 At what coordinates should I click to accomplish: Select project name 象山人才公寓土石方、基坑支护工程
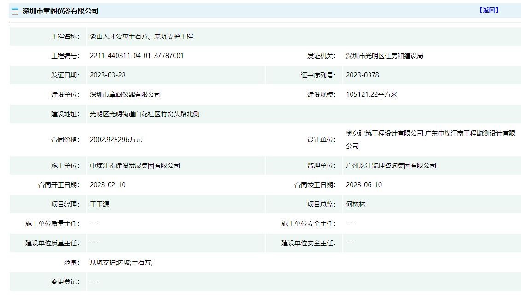click(141, 36)
